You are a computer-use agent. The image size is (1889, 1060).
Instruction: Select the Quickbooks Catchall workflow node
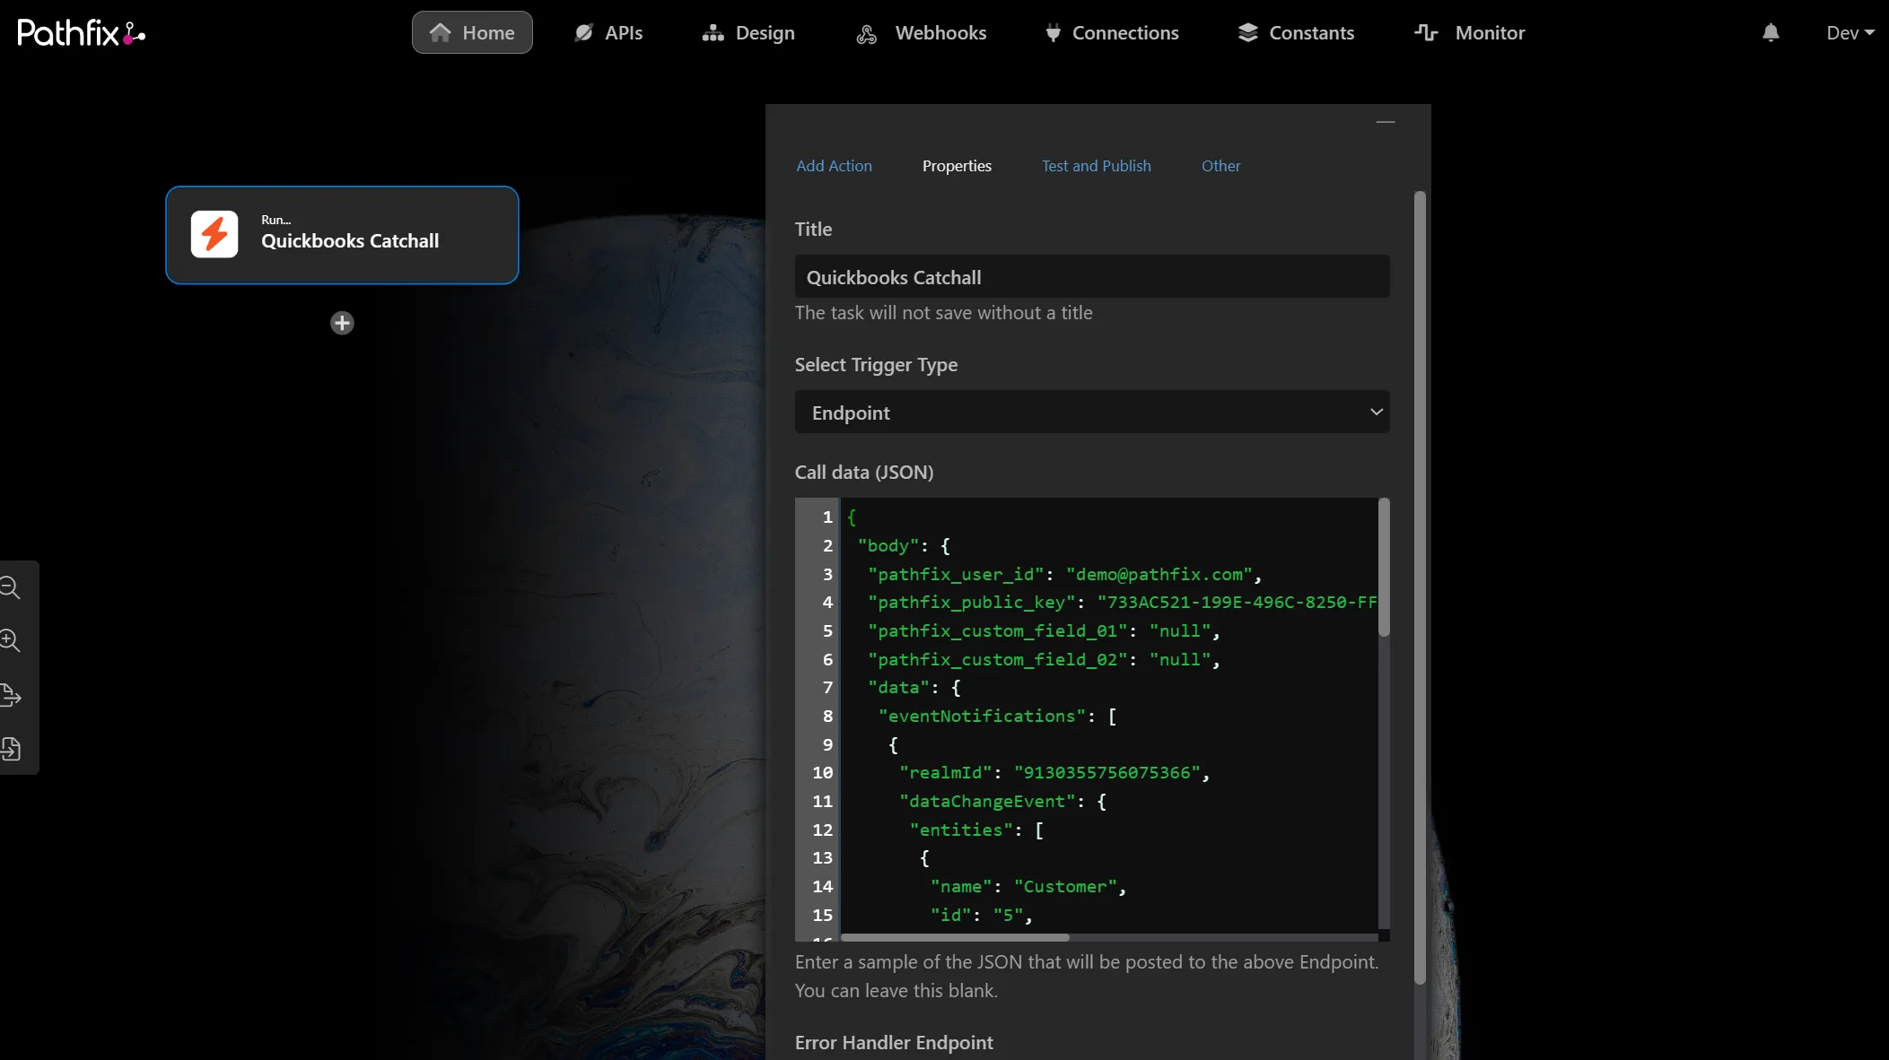tap(342, 235)
